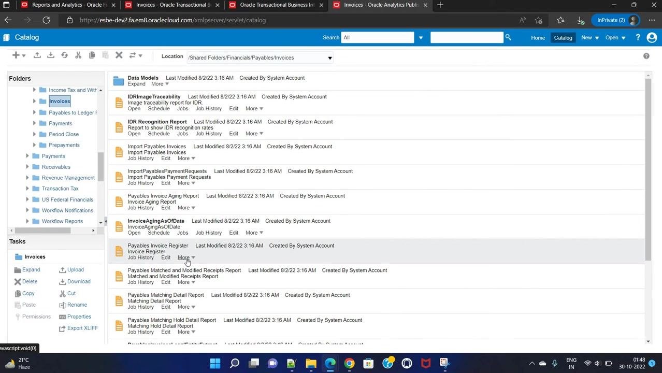Click browser favorites star icon
Image resolution: width=662 pixels, height=373 pixels.
click(560, 20)
